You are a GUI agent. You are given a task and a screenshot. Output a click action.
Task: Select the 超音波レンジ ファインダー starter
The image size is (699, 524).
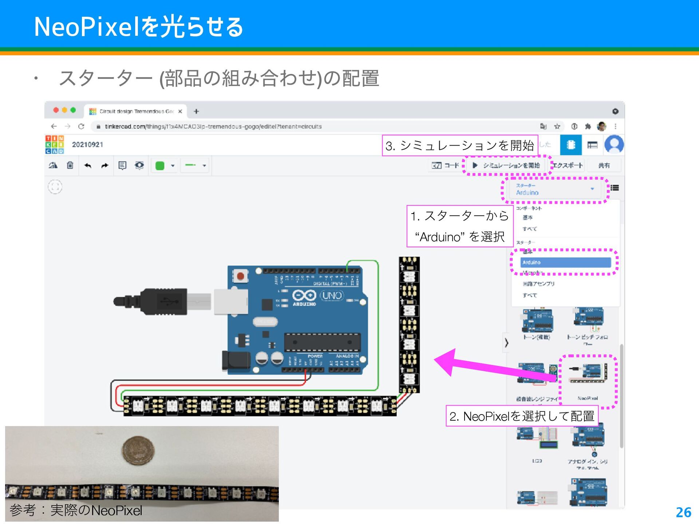(x=537, y=382)
